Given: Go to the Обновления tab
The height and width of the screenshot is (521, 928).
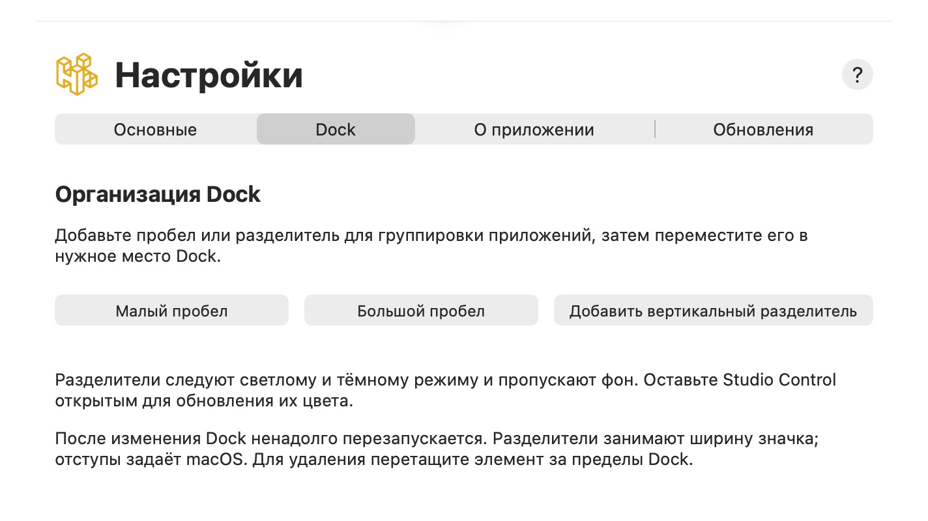Looking at the screenshot, I should click(x=763, y=129).
